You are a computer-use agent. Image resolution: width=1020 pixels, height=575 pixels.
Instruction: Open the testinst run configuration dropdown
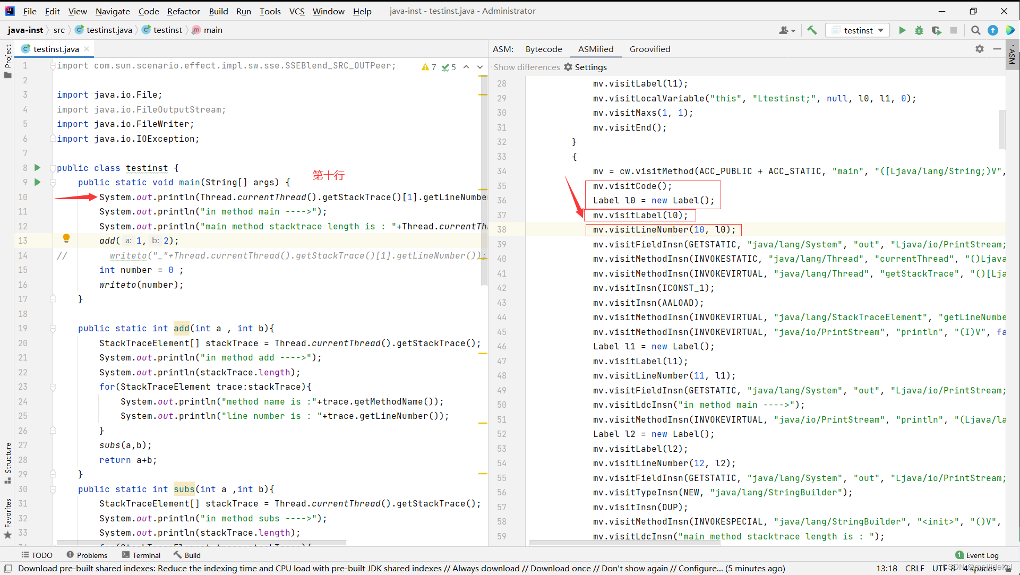pos(858,30)
